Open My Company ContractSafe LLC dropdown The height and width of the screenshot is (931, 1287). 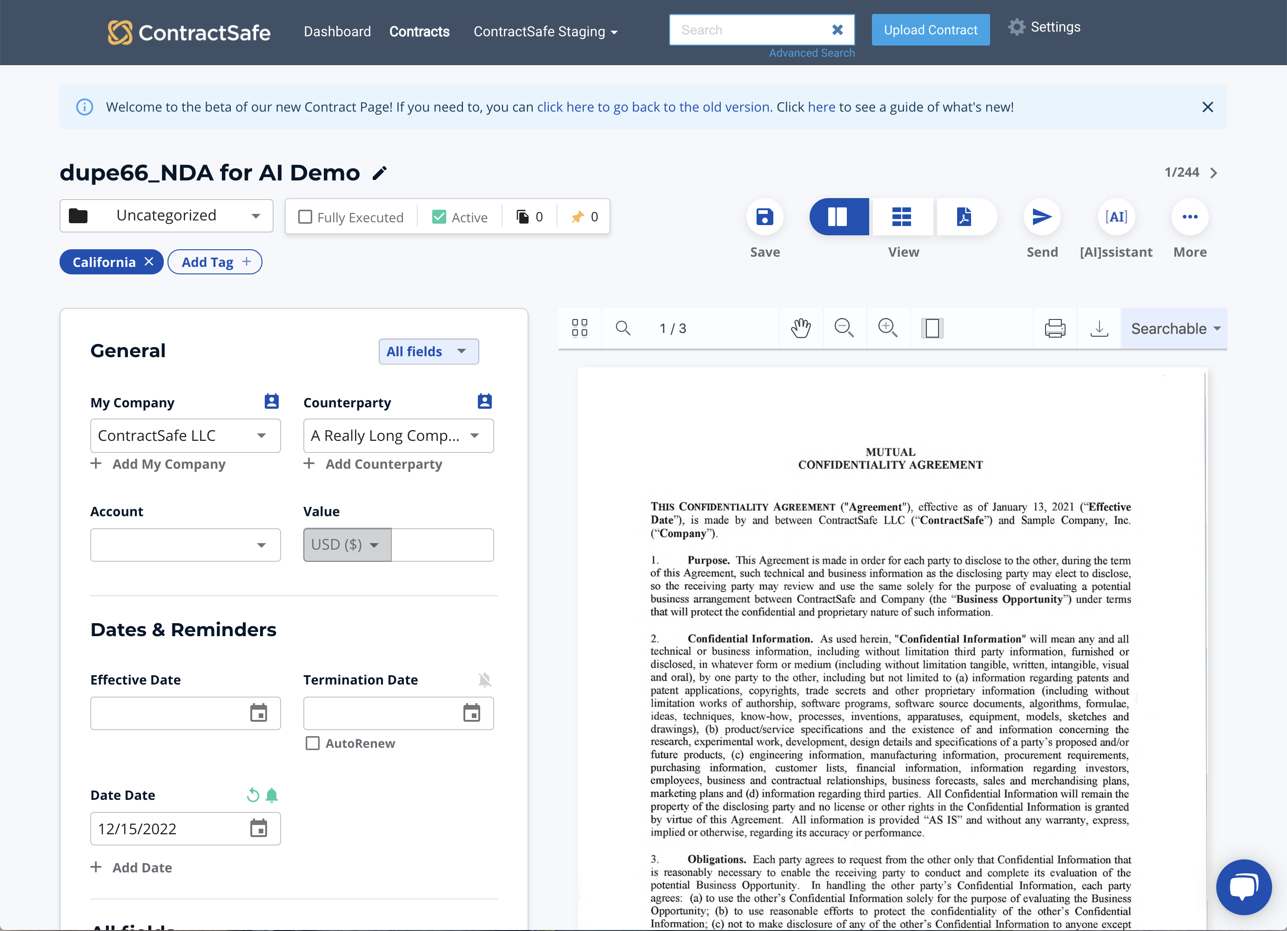click(x=185, y=435)
